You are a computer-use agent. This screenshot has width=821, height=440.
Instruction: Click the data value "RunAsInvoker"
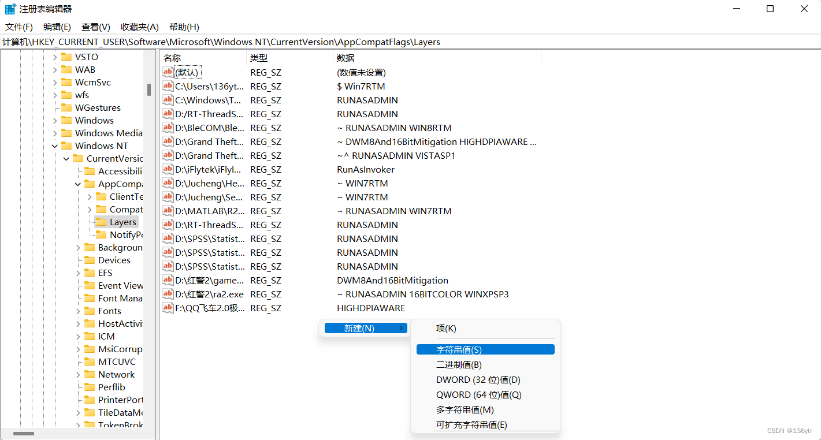(x=366, y=169)
